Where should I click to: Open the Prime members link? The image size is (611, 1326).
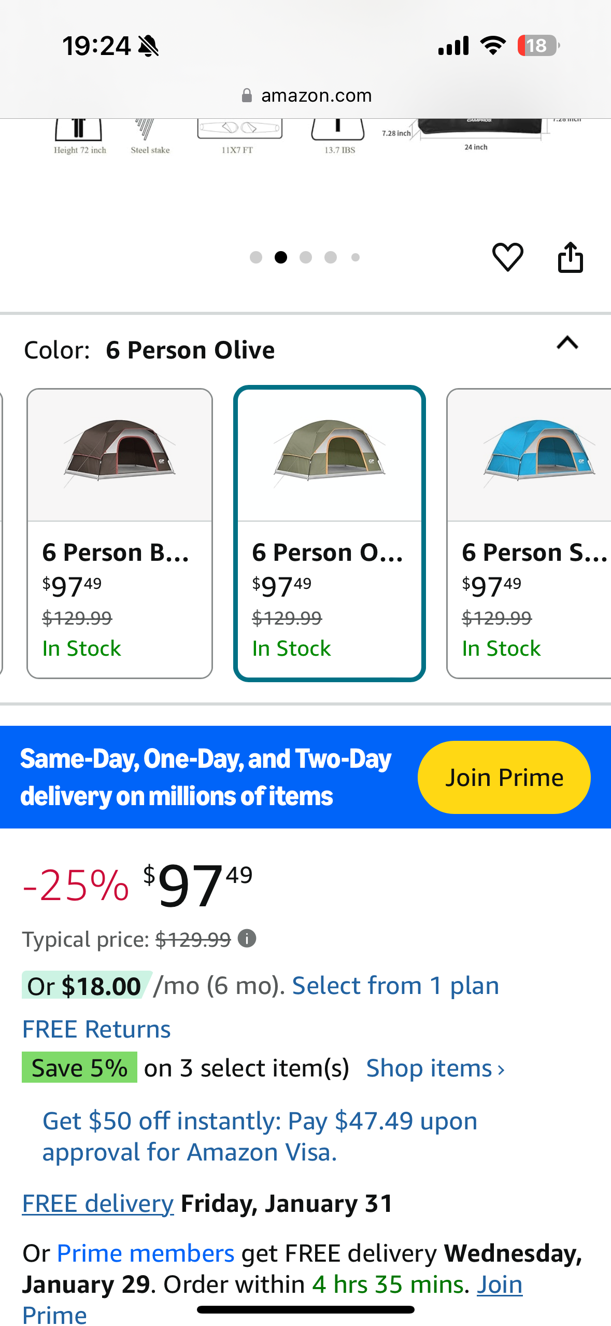[x=145, y=1253]
